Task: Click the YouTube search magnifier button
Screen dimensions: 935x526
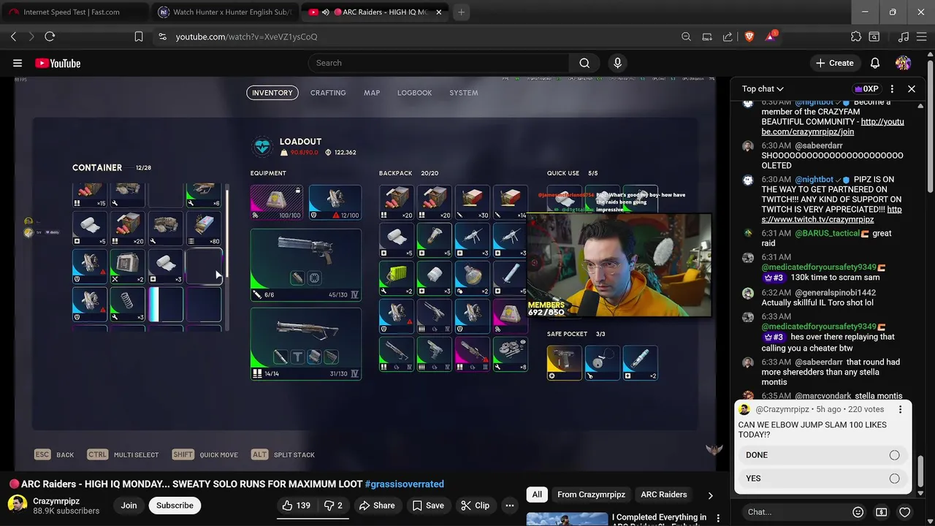Action: click(x=584, y=64)
